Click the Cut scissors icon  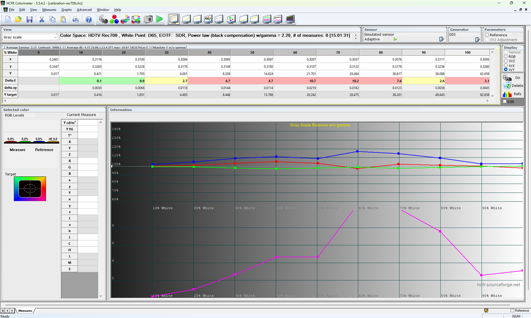coord(42,19)
